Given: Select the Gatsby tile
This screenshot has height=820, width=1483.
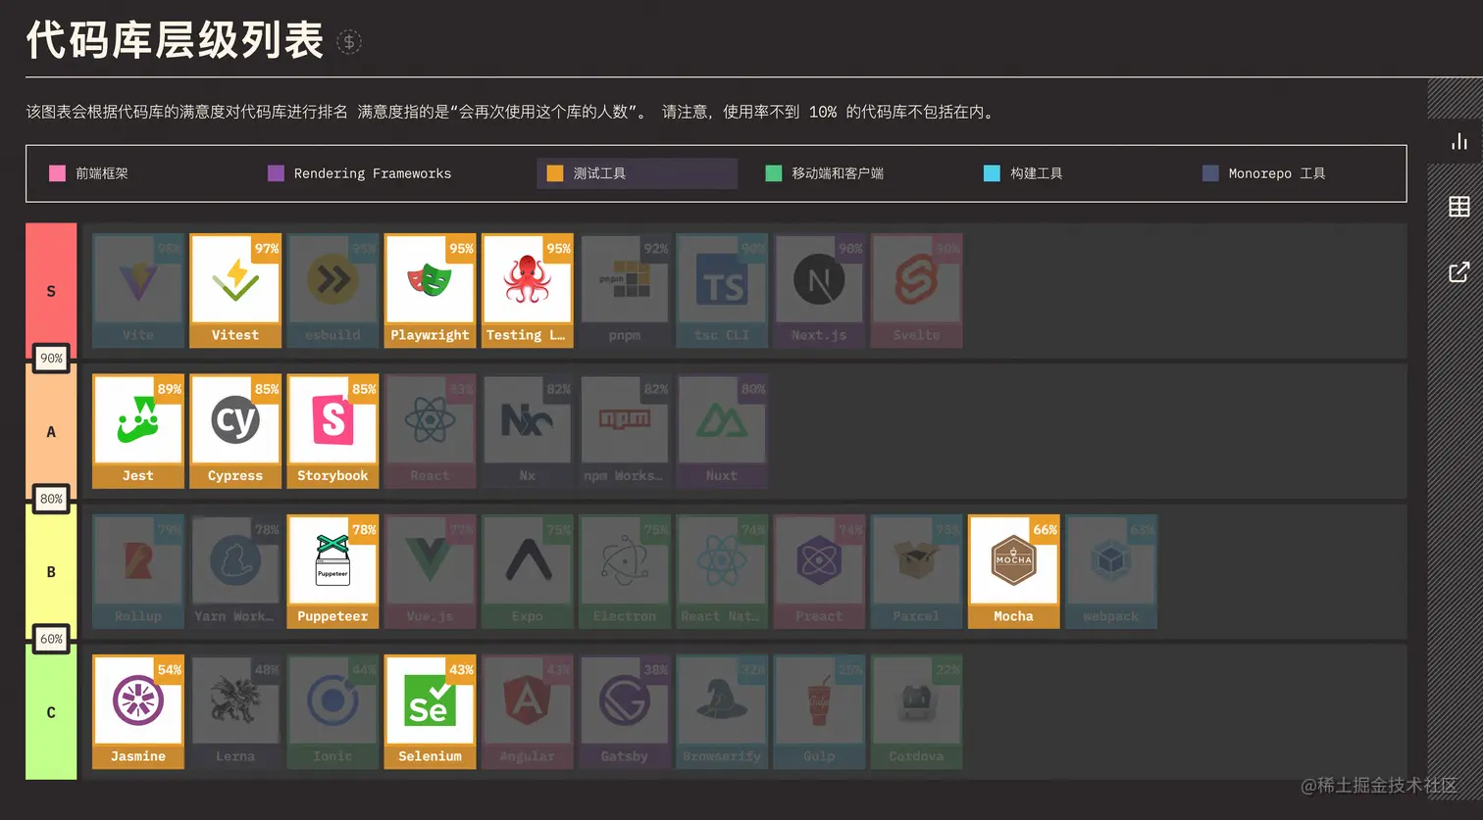Looking at the screenshot, I should (625, 712).
